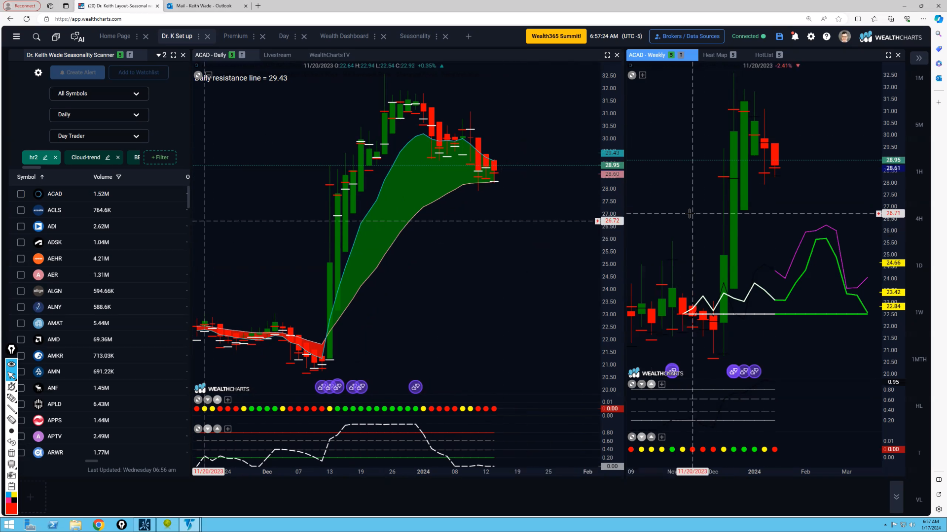Save layout with the floppy disk icon
Viewport: 947px width, 532px height.
779,36
